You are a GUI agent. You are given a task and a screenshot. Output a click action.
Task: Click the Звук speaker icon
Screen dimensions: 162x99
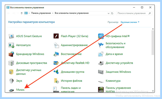pos(11,81)
